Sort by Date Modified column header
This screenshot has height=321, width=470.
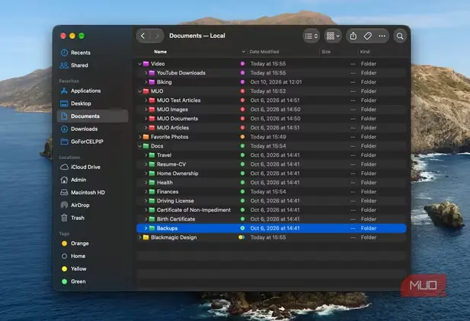pyautogui.click(x=264, y=52)
